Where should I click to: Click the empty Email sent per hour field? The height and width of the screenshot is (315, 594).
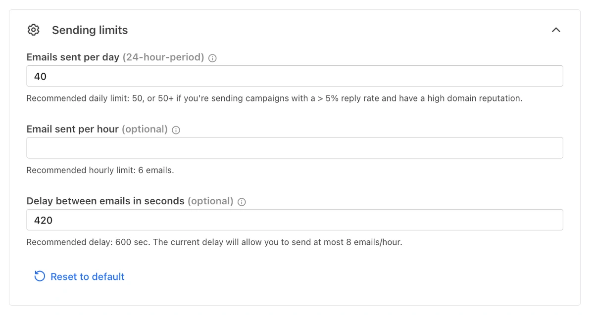[x=295, y=148]
